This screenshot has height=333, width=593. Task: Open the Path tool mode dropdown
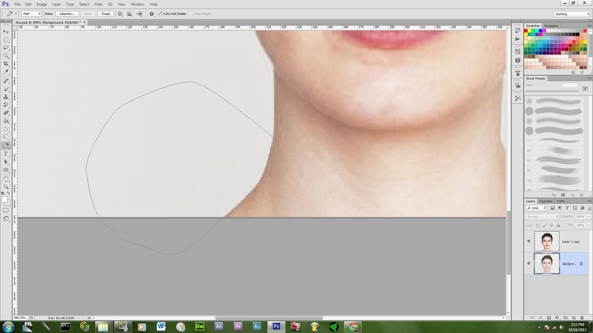tap(31, 14)
